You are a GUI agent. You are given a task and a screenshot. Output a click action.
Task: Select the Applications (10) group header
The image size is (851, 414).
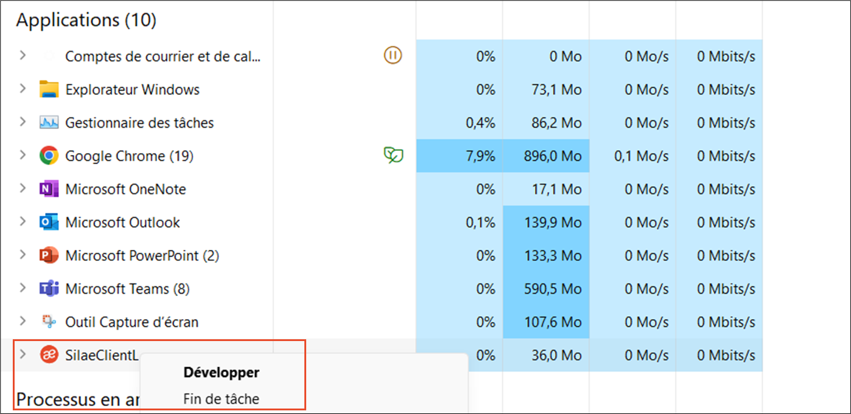(86, 20)
